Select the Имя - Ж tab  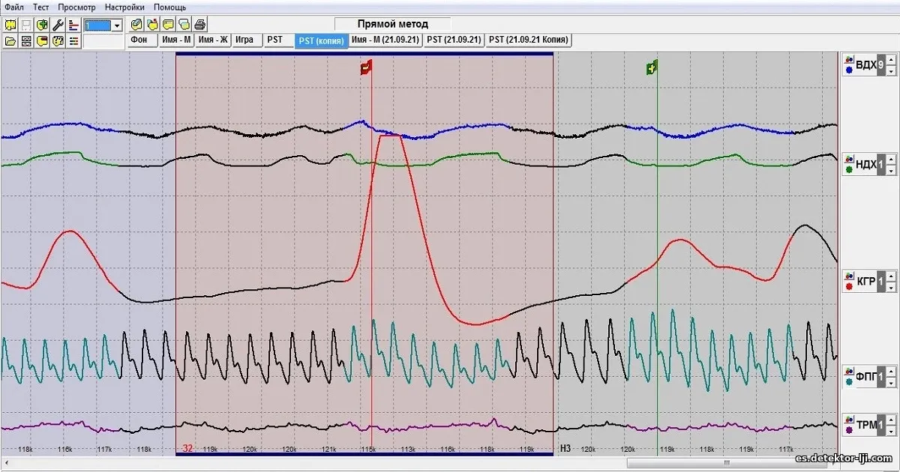(x=214, y=40)
